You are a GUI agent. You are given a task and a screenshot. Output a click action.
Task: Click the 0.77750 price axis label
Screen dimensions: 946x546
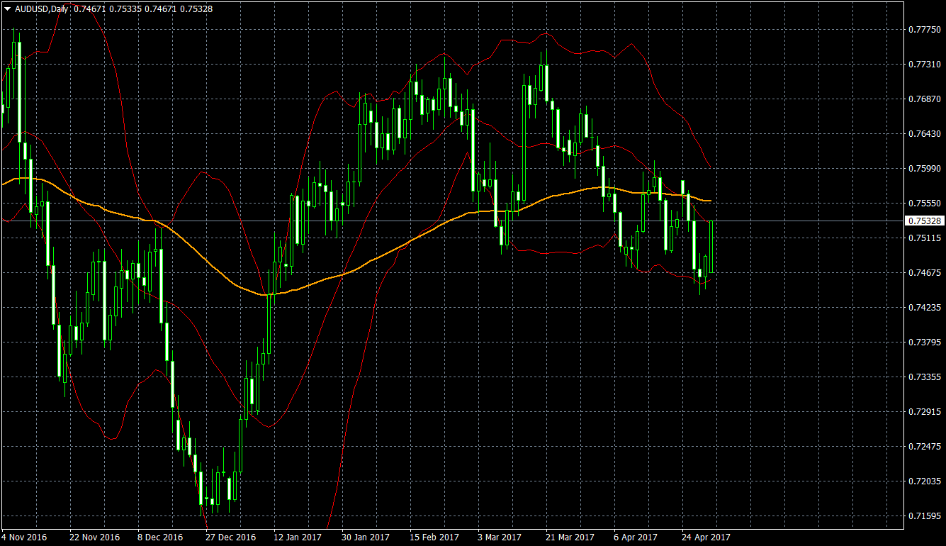pyautogui.click(x=924, y=29)
